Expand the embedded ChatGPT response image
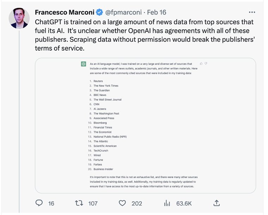 145,125
